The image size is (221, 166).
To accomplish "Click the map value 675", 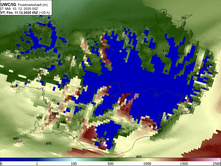I will coord(39,118).
